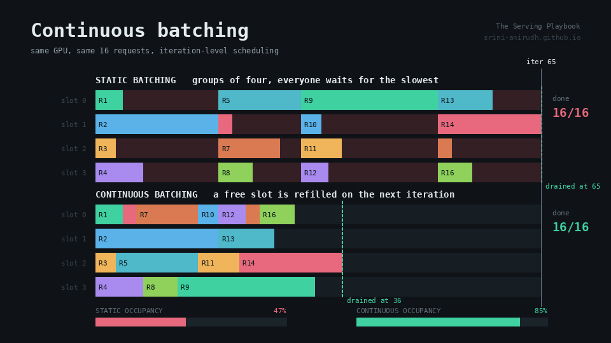This screenshot has height=343, width=611.
Task: Choose R8 block in continuous batching
Action: pos(160,286)
